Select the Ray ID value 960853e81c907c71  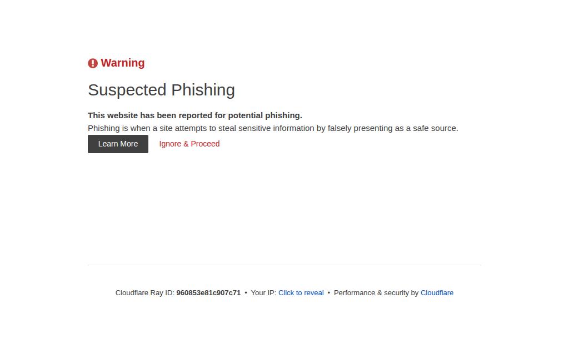pos(208,293)
